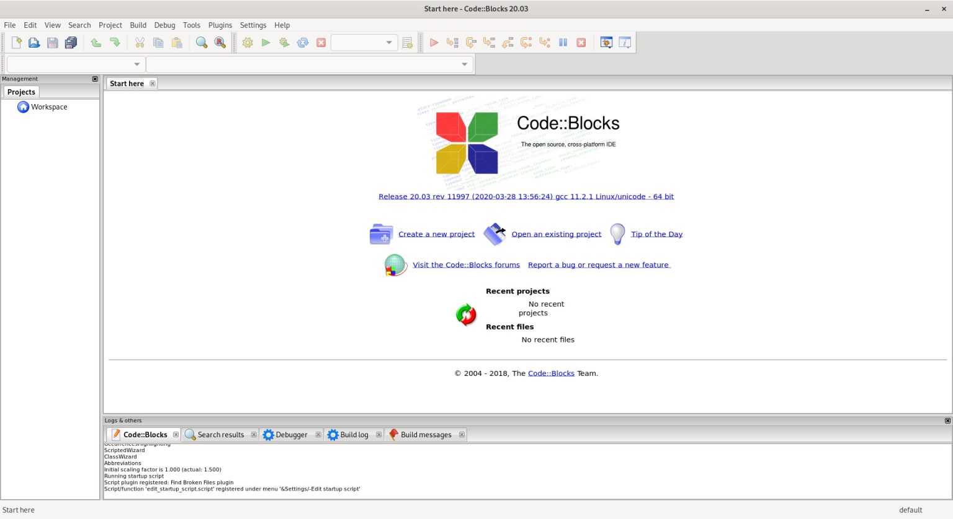Image resolution: width=953 pixels, height=519 pixels.
Task: Click the Copy icon in the toolbar
Action: coord(158,43)
